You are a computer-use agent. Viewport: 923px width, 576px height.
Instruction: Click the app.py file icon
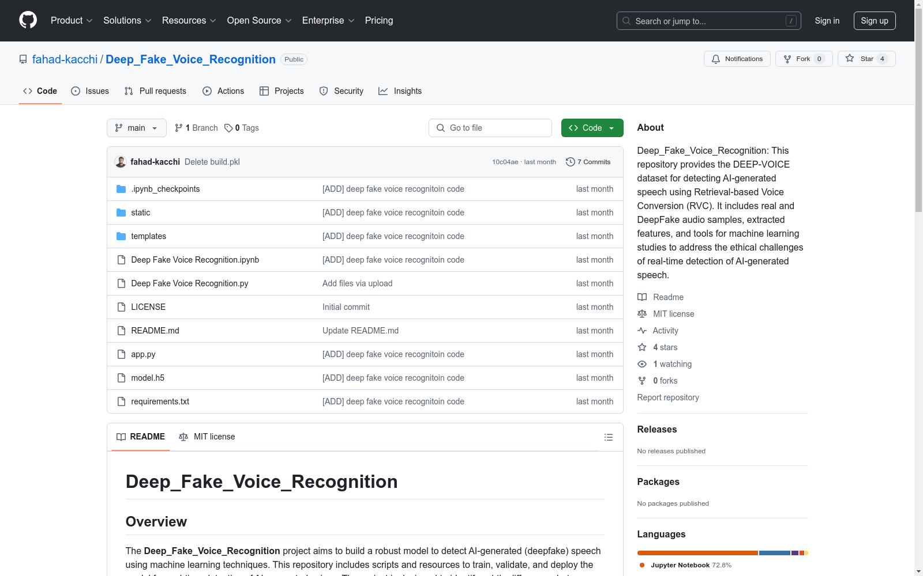(121, 354)
